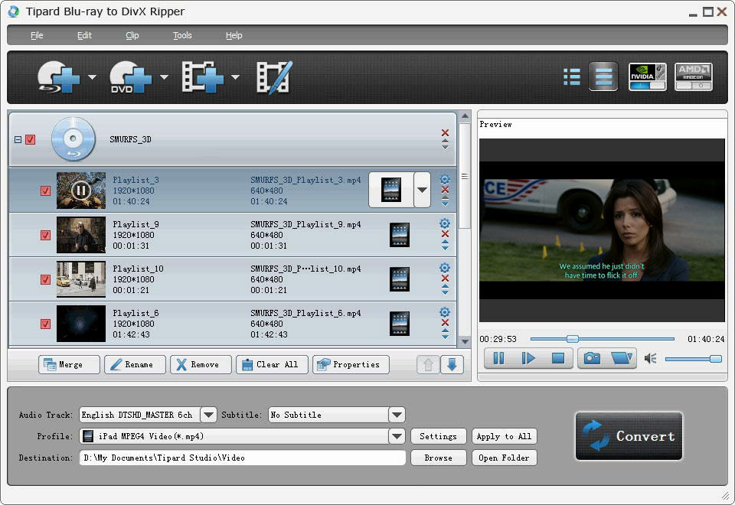Step to the next frame in the preview
Viewport: 735px width, 505px height.
click(528, 358)
